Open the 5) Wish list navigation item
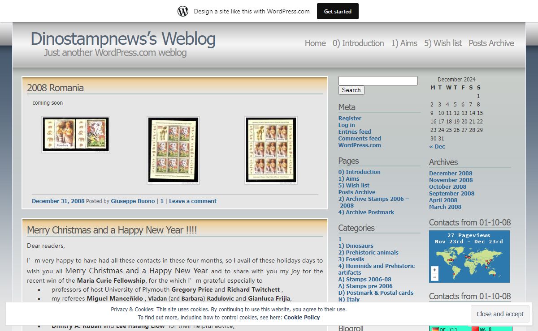This screenshot has height=331, width=538. (443, 43)
